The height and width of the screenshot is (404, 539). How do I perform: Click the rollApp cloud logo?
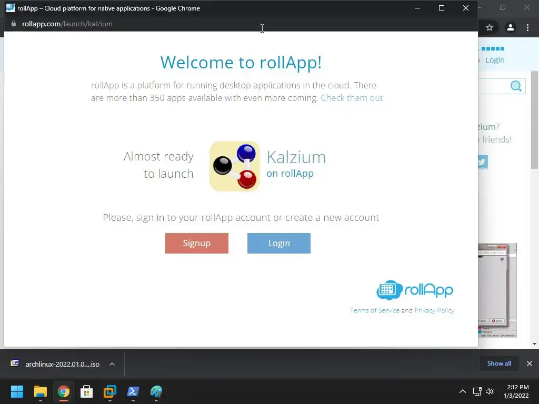click(415, 290)
